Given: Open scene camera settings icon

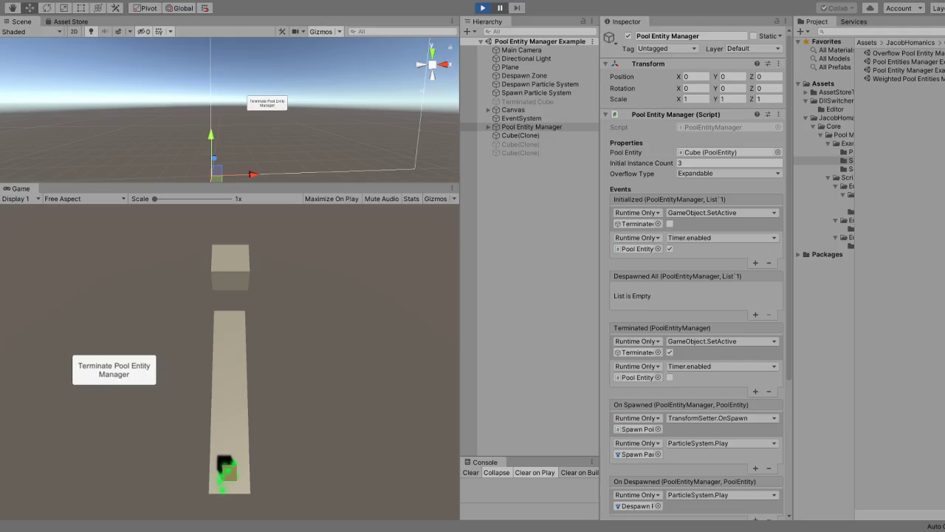Looking at the screenshot, I should [296, 32].
